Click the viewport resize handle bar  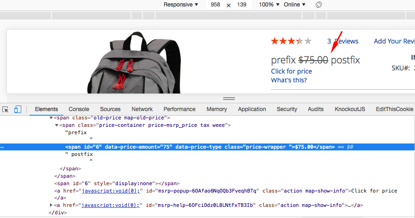[229, 99]
